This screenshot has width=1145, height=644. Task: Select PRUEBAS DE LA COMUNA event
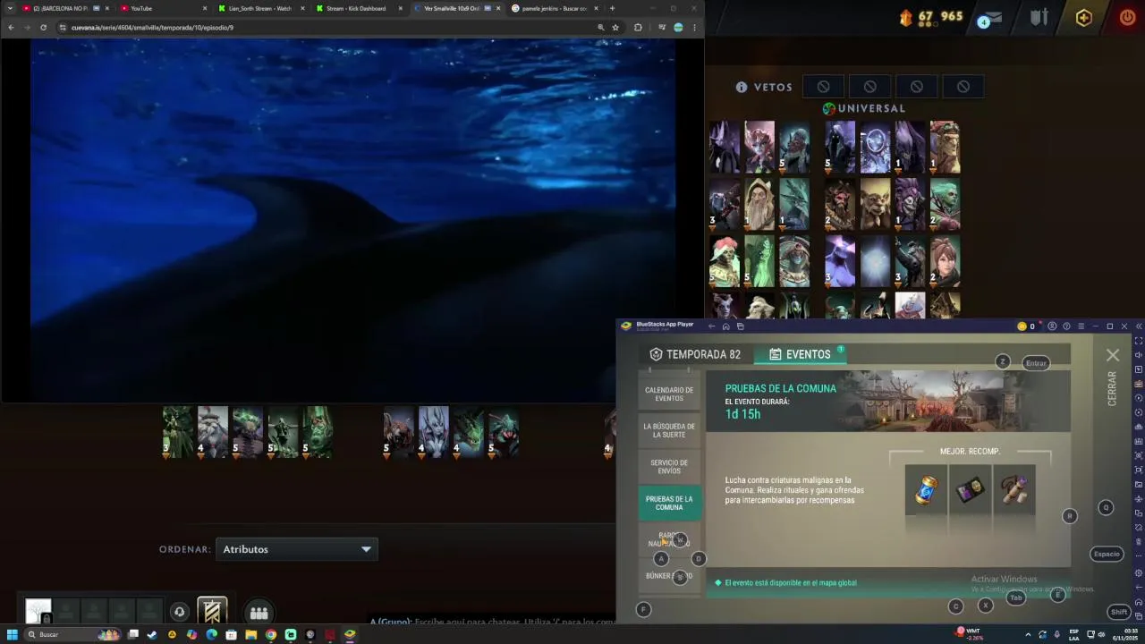669,503
